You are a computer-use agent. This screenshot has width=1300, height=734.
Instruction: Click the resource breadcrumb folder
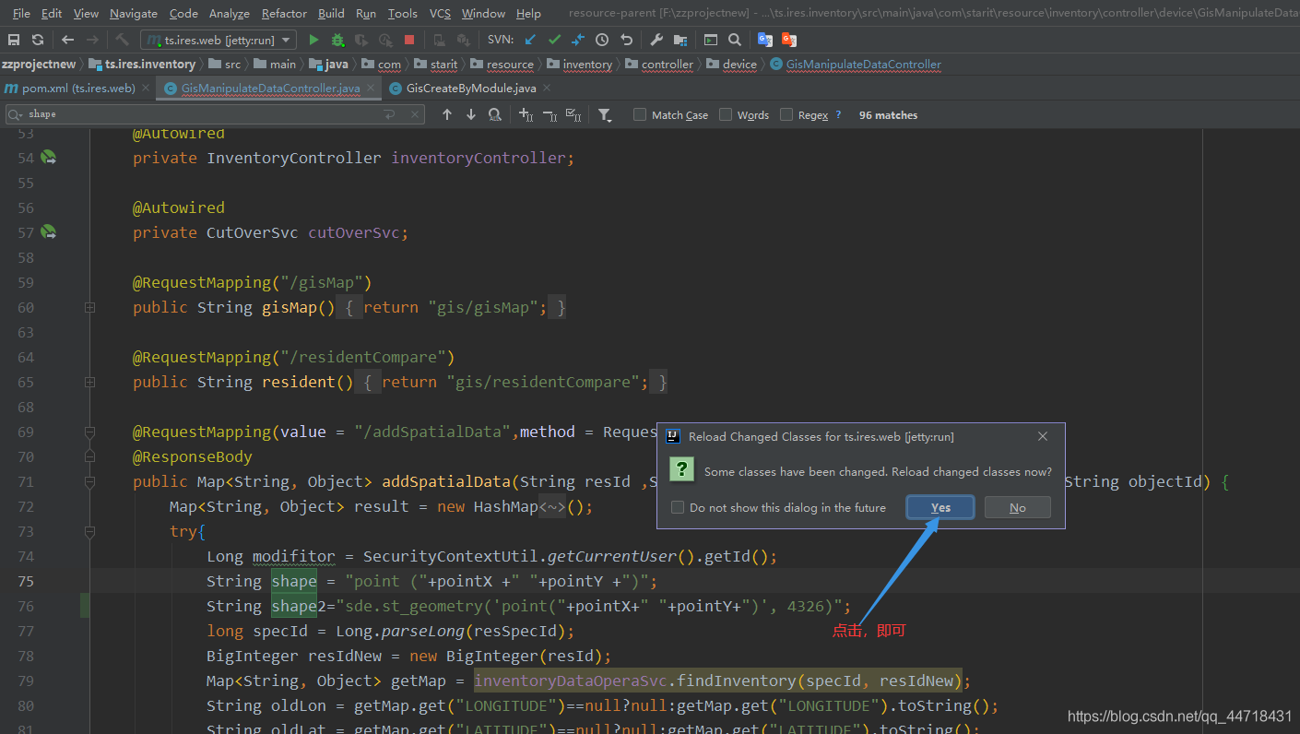(502, 65)
